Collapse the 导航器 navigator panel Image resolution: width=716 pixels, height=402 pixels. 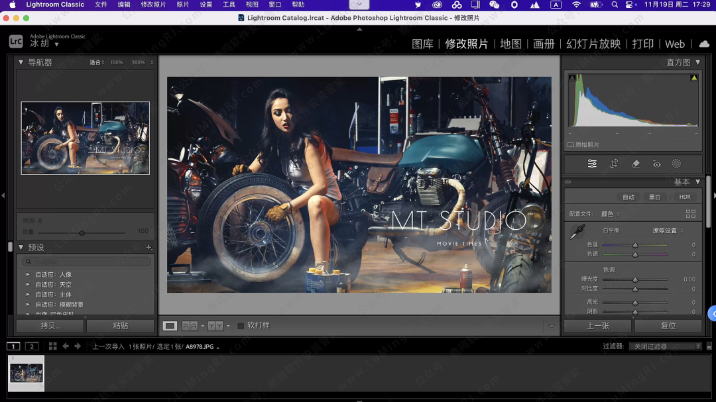pyautogui.click(x=21, y=62)
